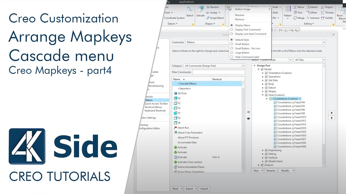The width and height of the screenshot is (346, 194).
Task: Open the Category All Commands dropdown
Action: click(243, 66)
